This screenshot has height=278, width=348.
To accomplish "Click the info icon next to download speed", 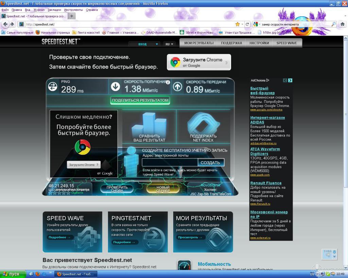I will 168,82.
